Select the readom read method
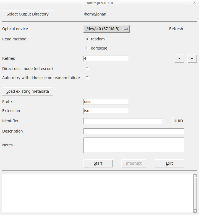 [88, 39]
